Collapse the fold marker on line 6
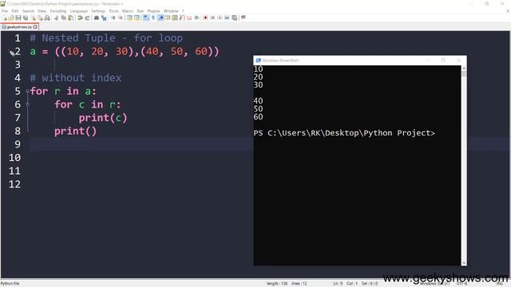 tap(28, 104)
